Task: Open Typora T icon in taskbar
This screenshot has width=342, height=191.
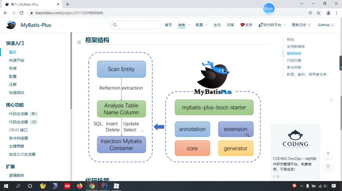Action: tap(116, 186)
